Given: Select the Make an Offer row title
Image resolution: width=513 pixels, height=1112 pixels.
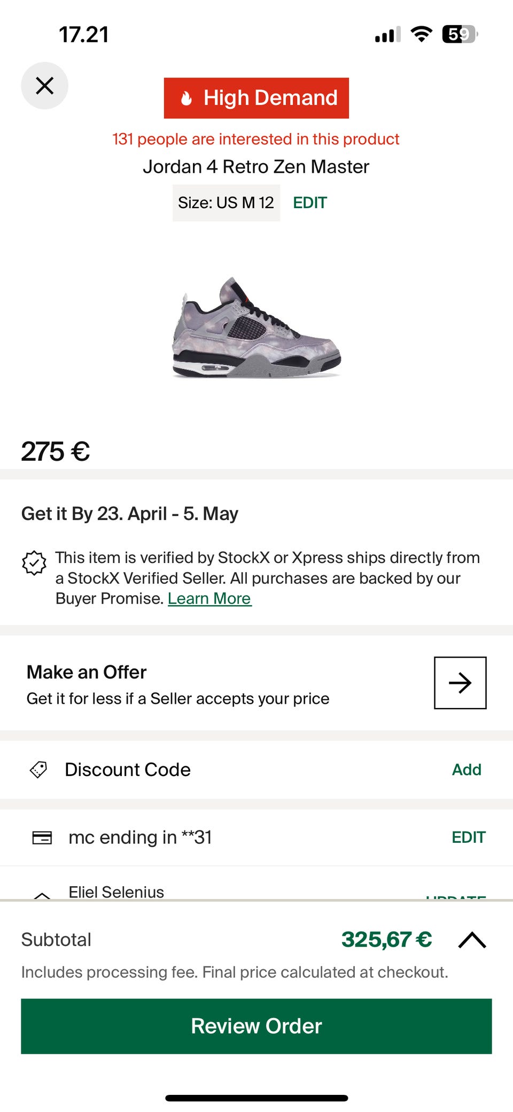Looking at the screenshot, I should (87, 672).
